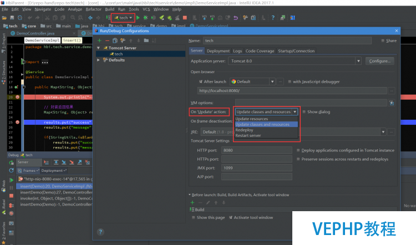Screen dimensions: 416x245
Task: Click the Synchronize icon in main toolbar
Action: (x=20, y=18)
